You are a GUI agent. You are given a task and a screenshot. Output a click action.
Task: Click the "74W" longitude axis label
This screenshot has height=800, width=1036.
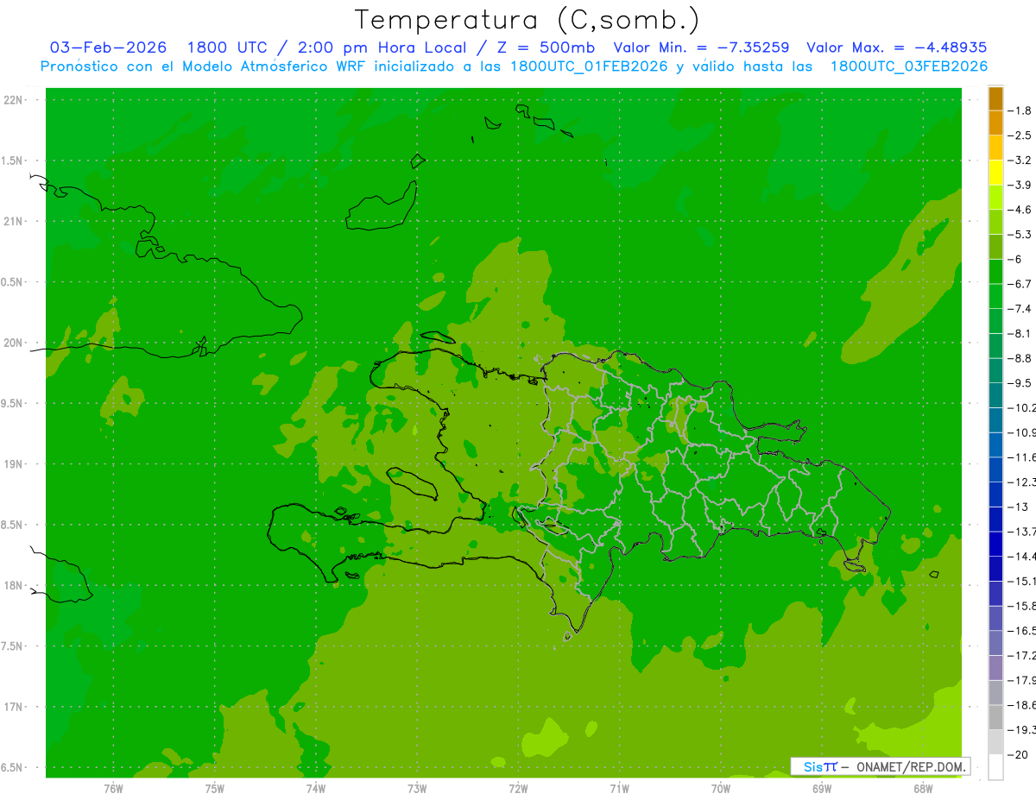[x=315, y=789]
